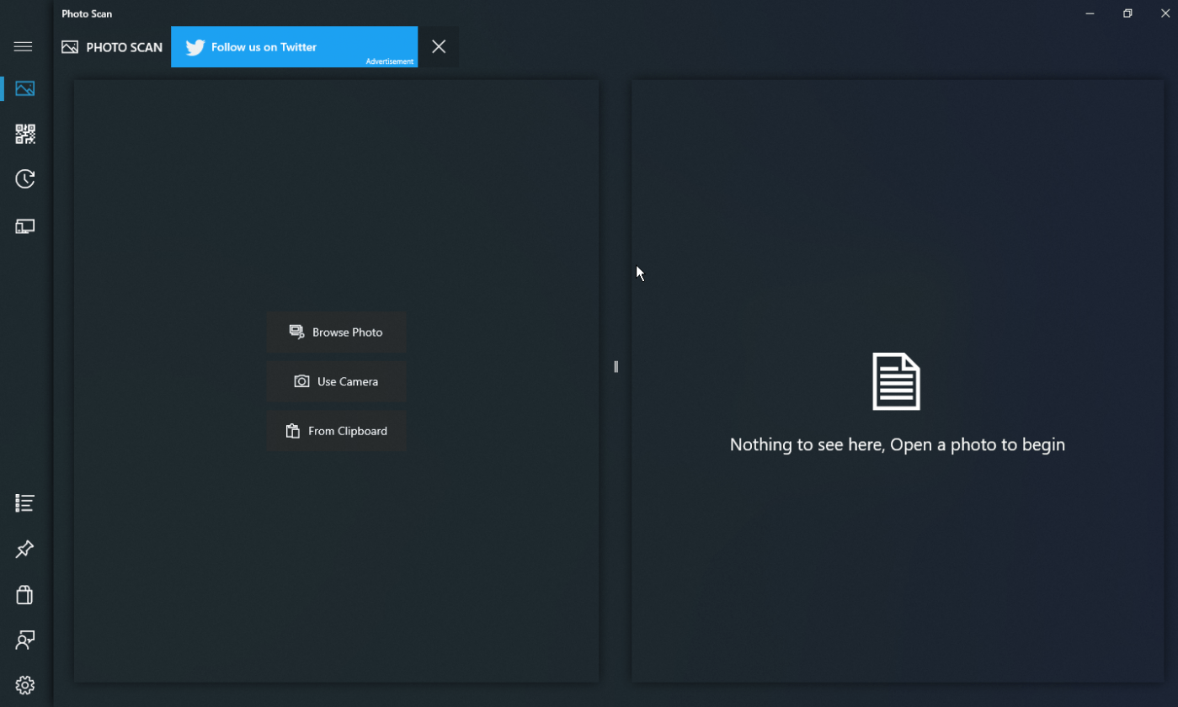Click the pin icon in sidebar
The image size is (1178, 707).
[23, 549]
